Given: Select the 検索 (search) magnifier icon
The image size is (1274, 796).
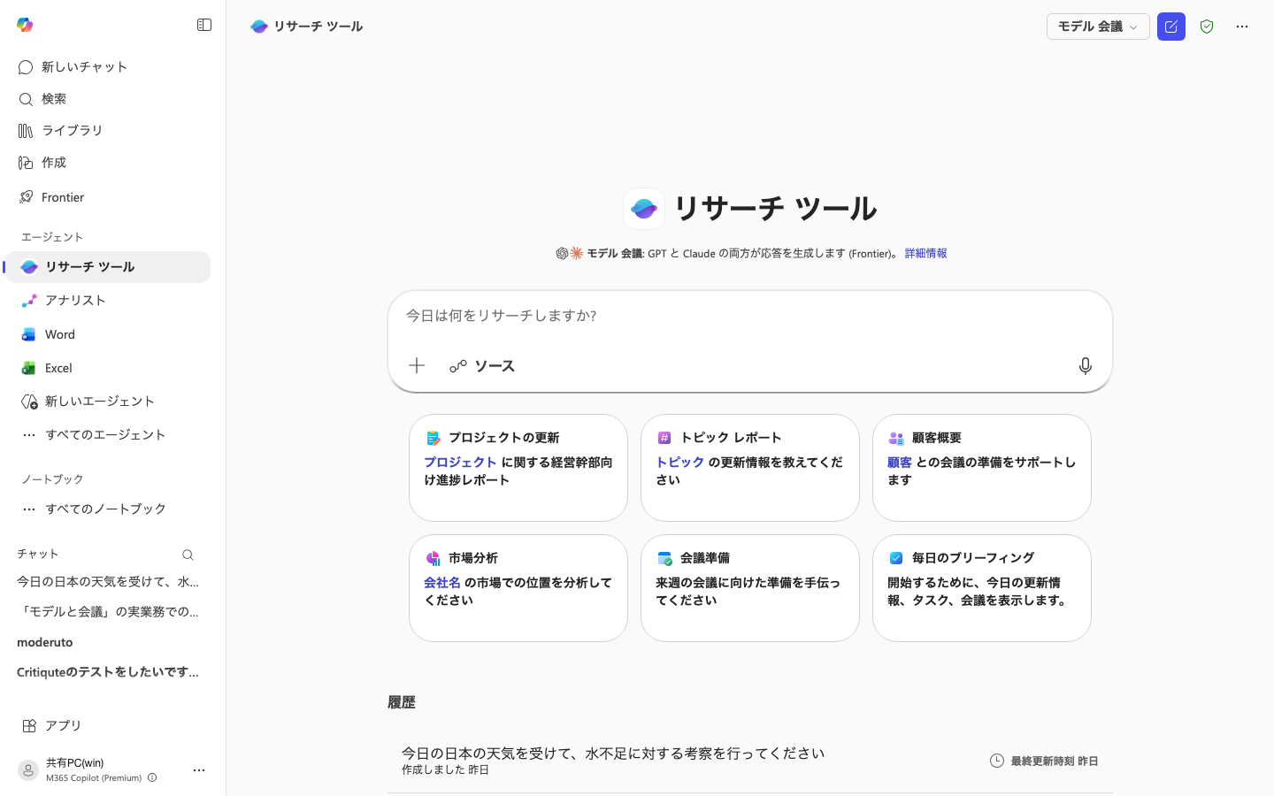Looking at the screenshot, I should [27, 98].
